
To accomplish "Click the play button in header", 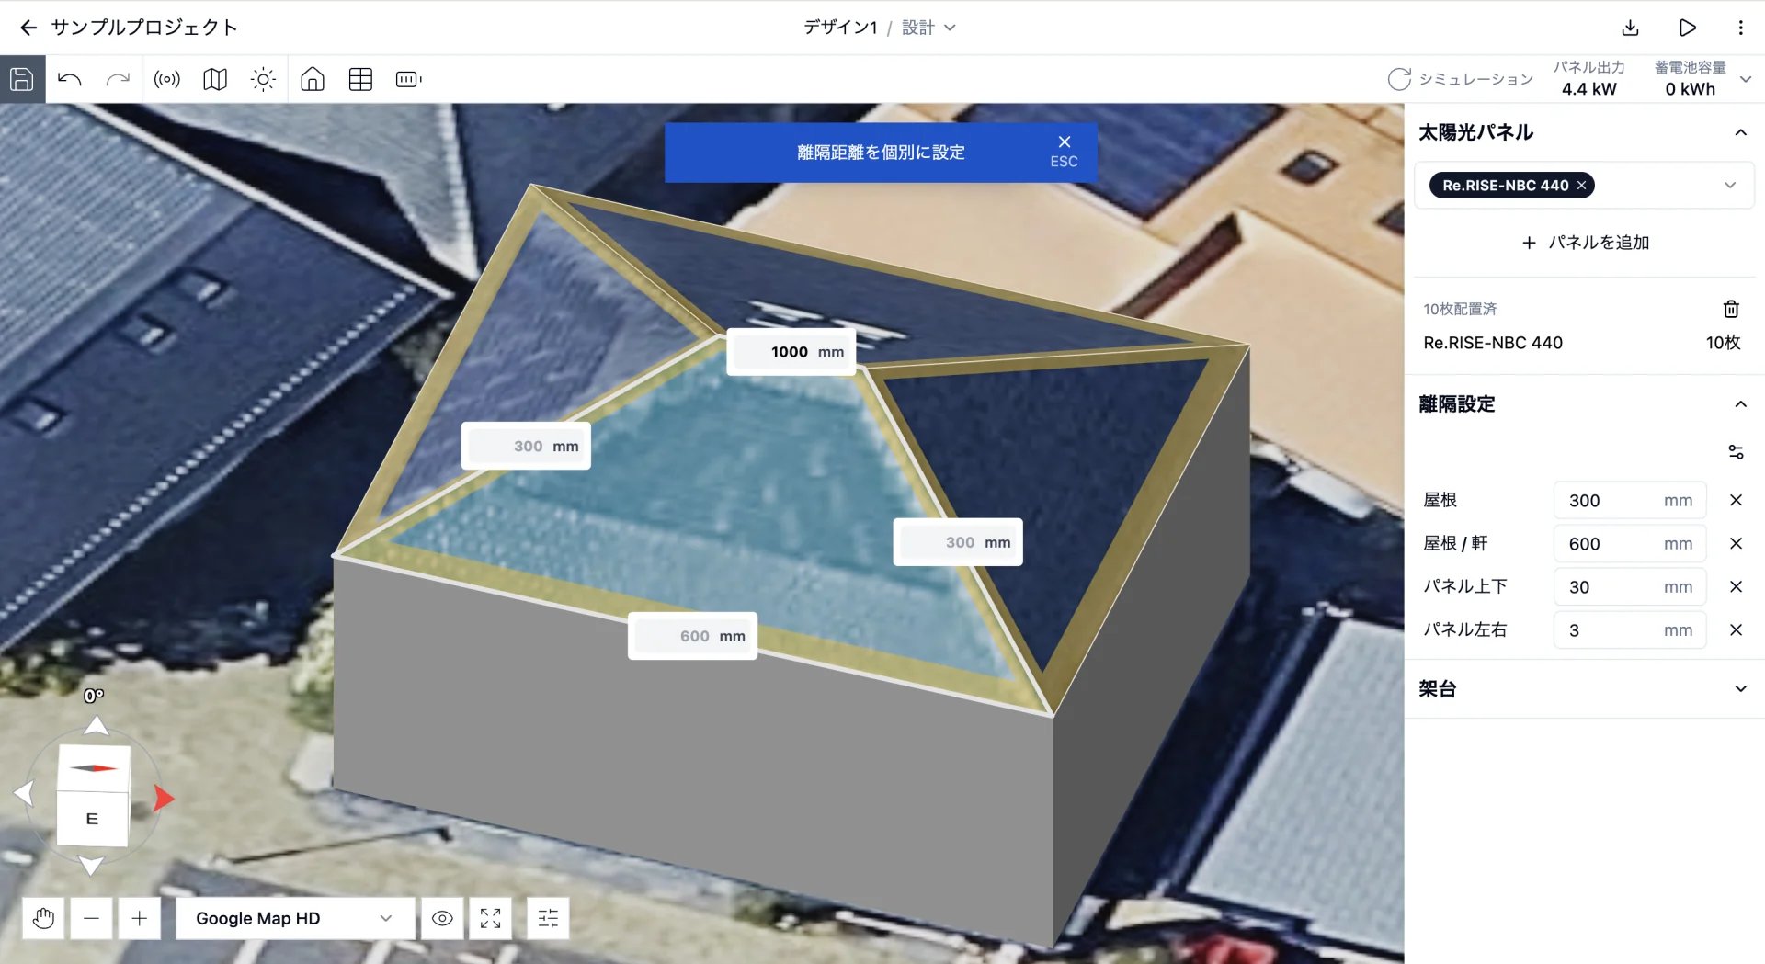I will pos(1687,28).
